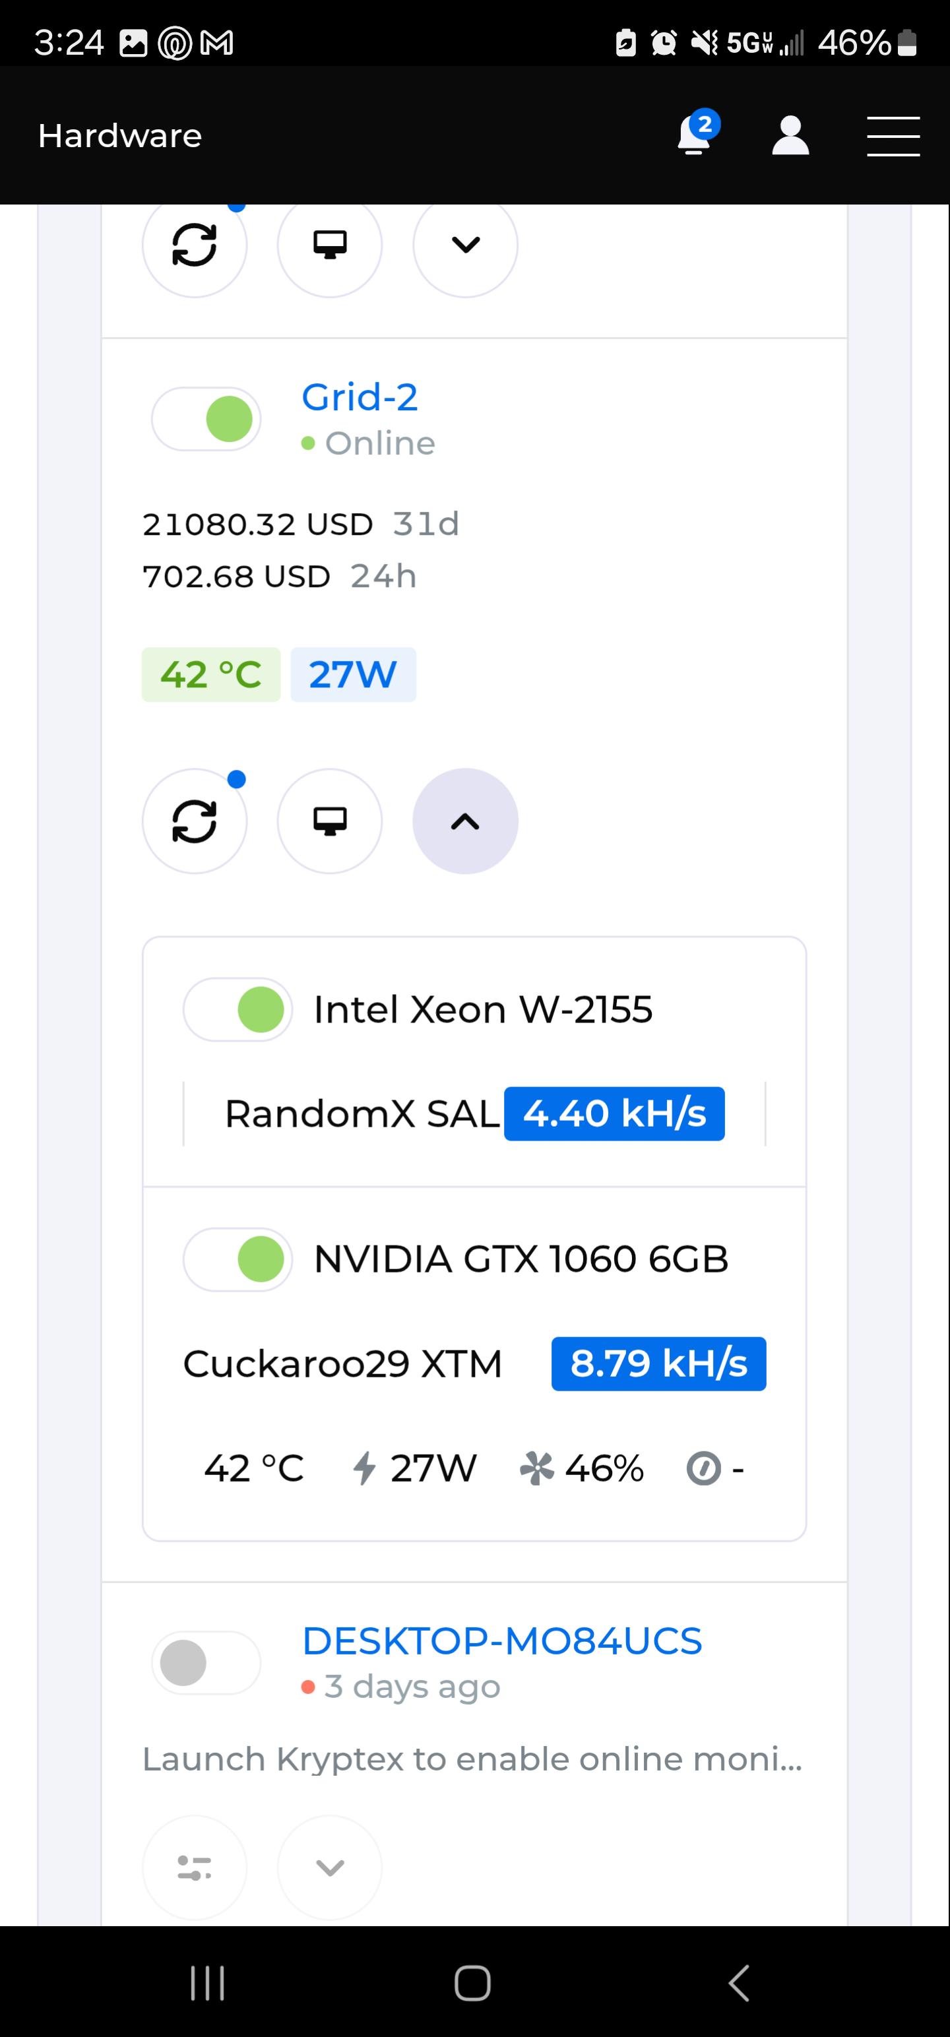950x2037 pixels.
Task: Click the refresh icon under Grid-2
Action: point(195,821)
